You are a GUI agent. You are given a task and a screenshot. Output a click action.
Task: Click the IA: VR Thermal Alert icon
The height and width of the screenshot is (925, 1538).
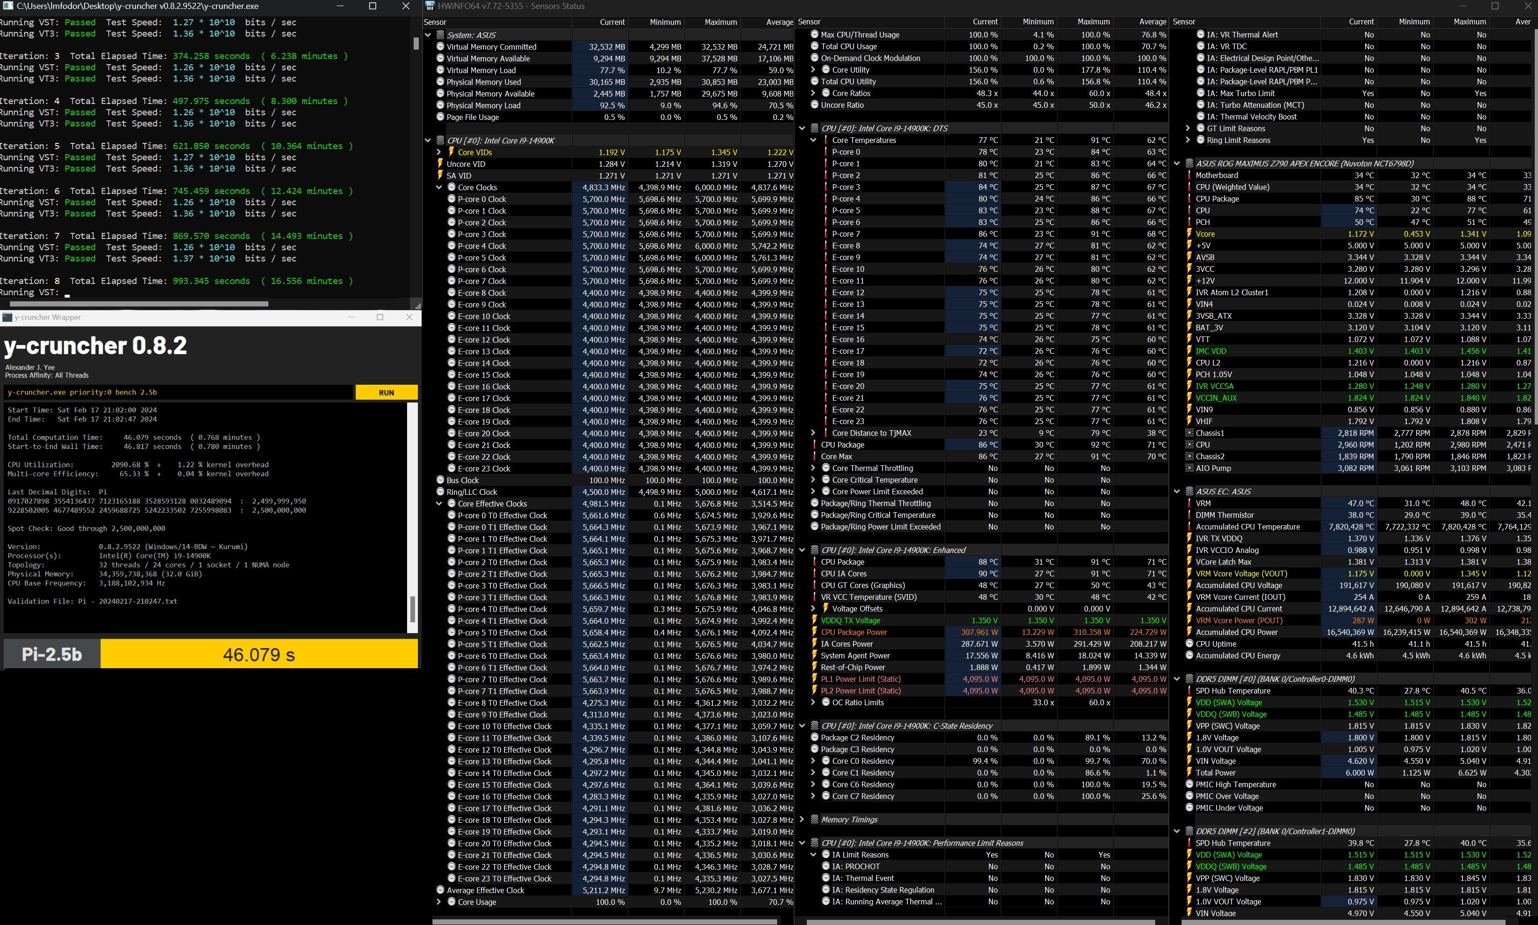(1200, 35)
